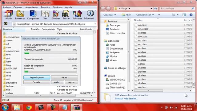Open the Opciones menu
Viewport: 197px width, 111px height.
pyautogui.click(x=58, y=7)
